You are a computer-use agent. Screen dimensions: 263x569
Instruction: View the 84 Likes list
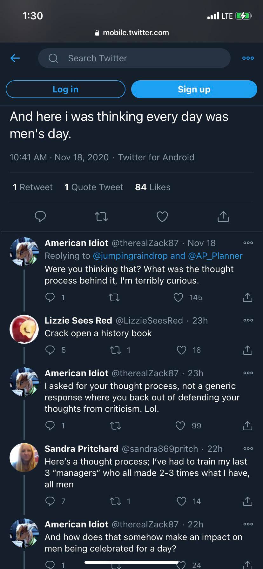pos(152,187)
